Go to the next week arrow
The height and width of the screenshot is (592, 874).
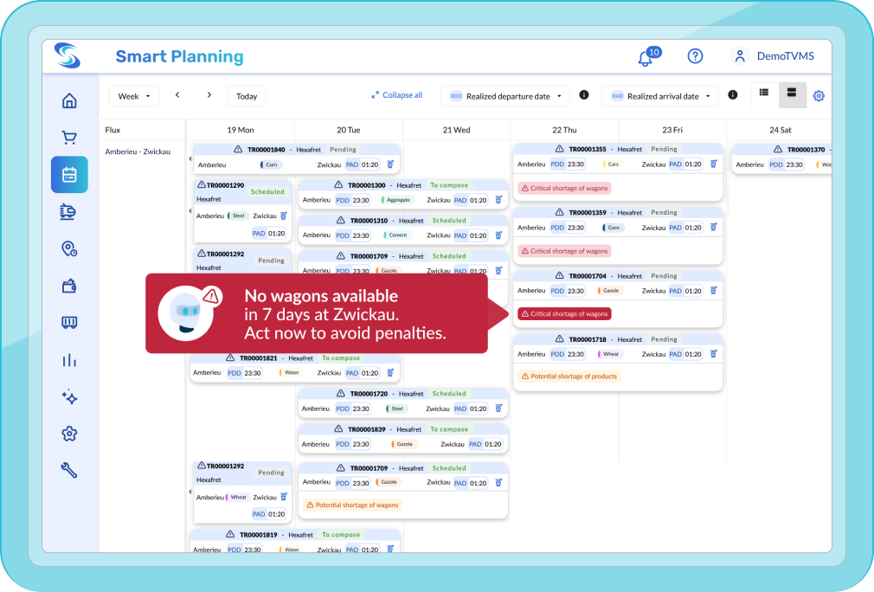(209, 95)
